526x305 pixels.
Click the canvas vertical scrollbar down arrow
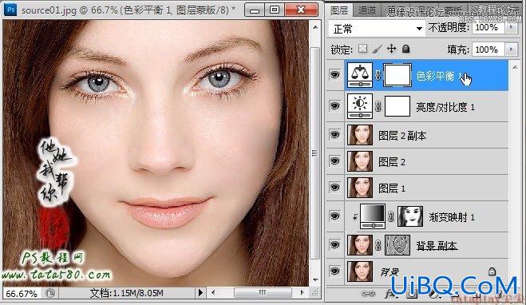pos(315,279)
